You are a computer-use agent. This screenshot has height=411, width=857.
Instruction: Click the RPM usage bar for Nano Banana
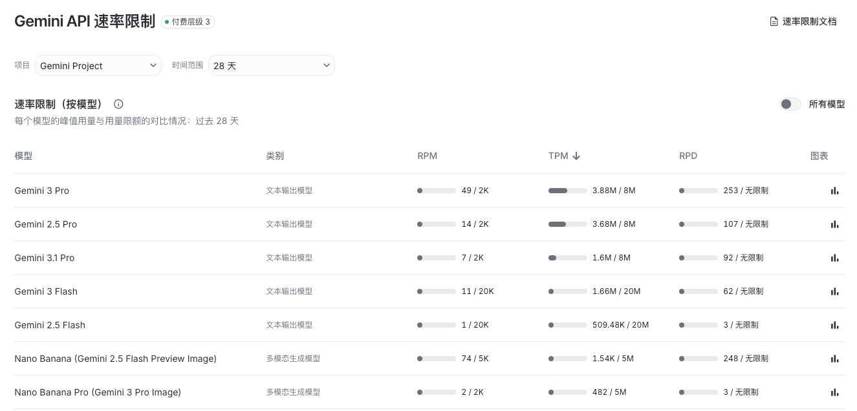click(437, 359)
